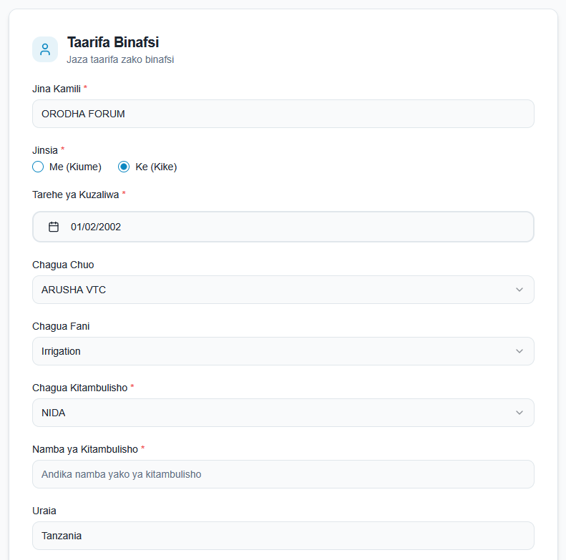This screenshot has height=560, width=566.
Task: Focus the Namba ya Kitambulisho input field
Action: tap(283, 474)
